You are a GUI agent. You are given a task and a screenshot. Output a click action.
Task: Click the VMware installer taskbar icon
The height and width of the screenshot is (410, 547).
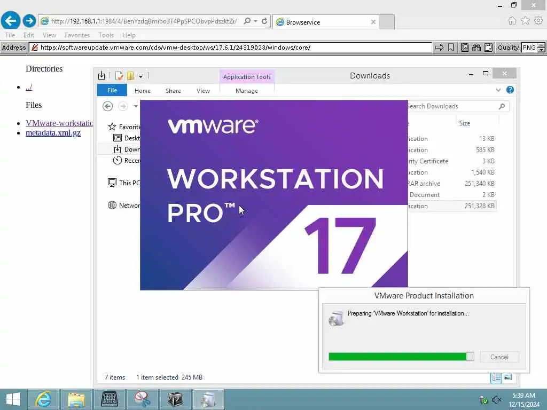click(x=209, y=399)
